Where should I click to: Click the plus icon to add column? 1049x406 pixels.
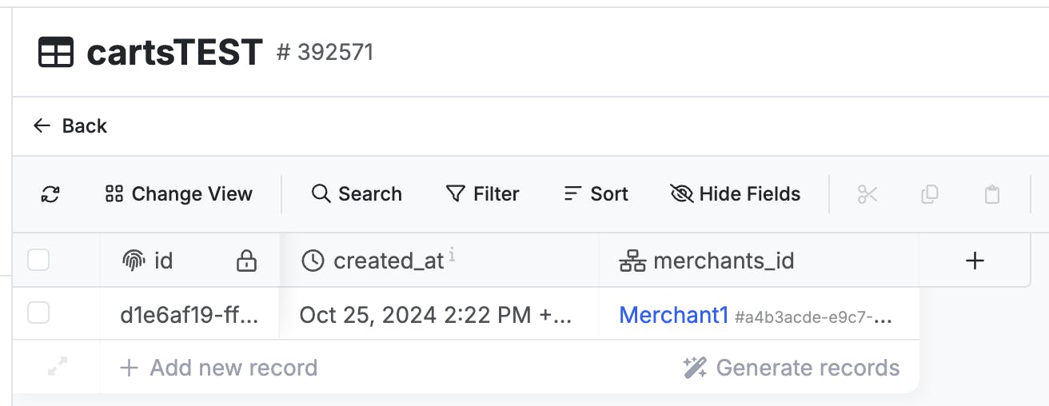pyautogui.click(x=975, y=261)
